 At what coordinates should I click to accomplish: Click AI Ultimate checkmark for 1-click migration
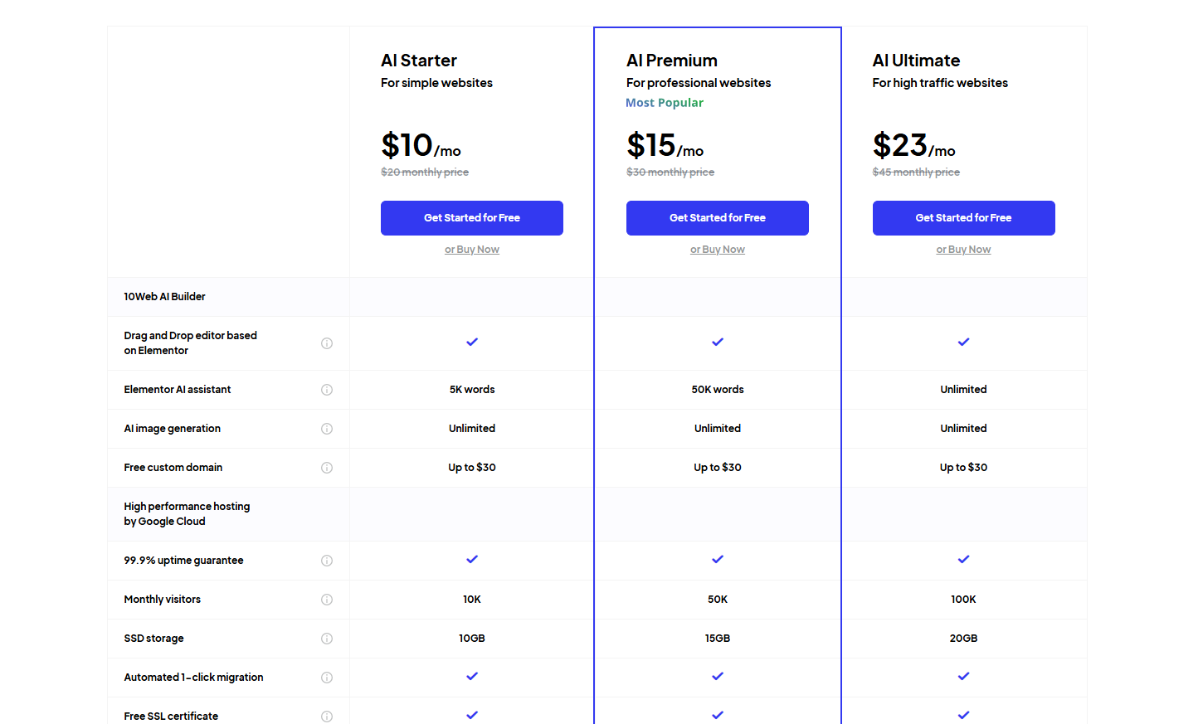point(963,676)
